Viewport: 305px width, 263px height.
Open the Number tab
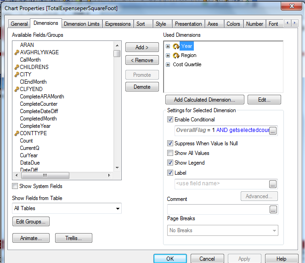pyautogui.click(x=254, y=24)
